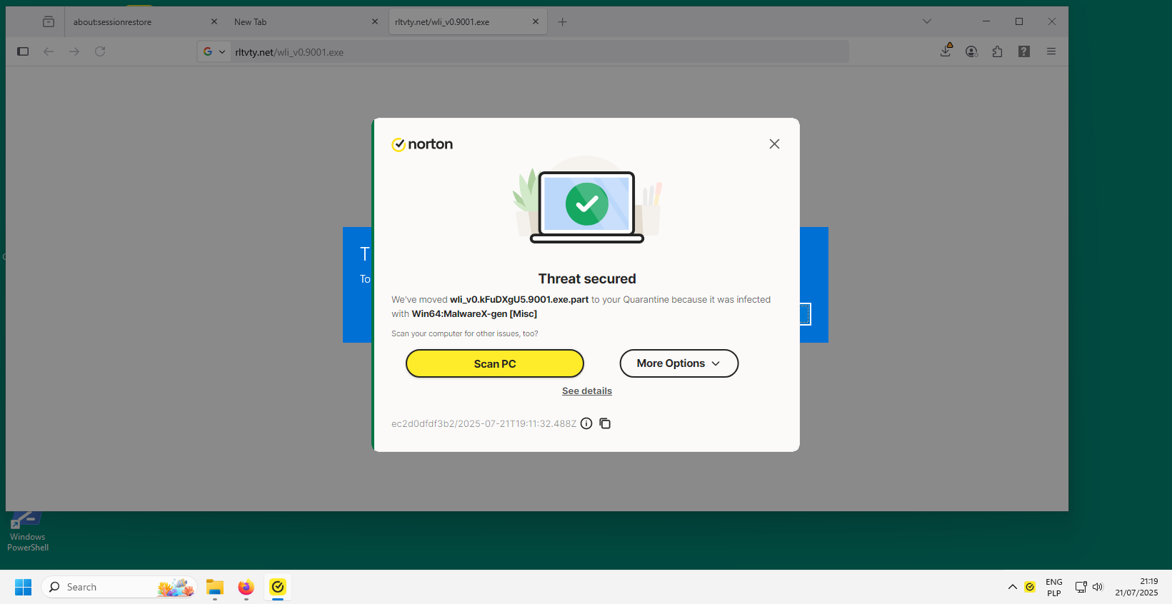Click the Scan PC button
This screenshot has height=604, width=1172.
(x=494, y=363)
